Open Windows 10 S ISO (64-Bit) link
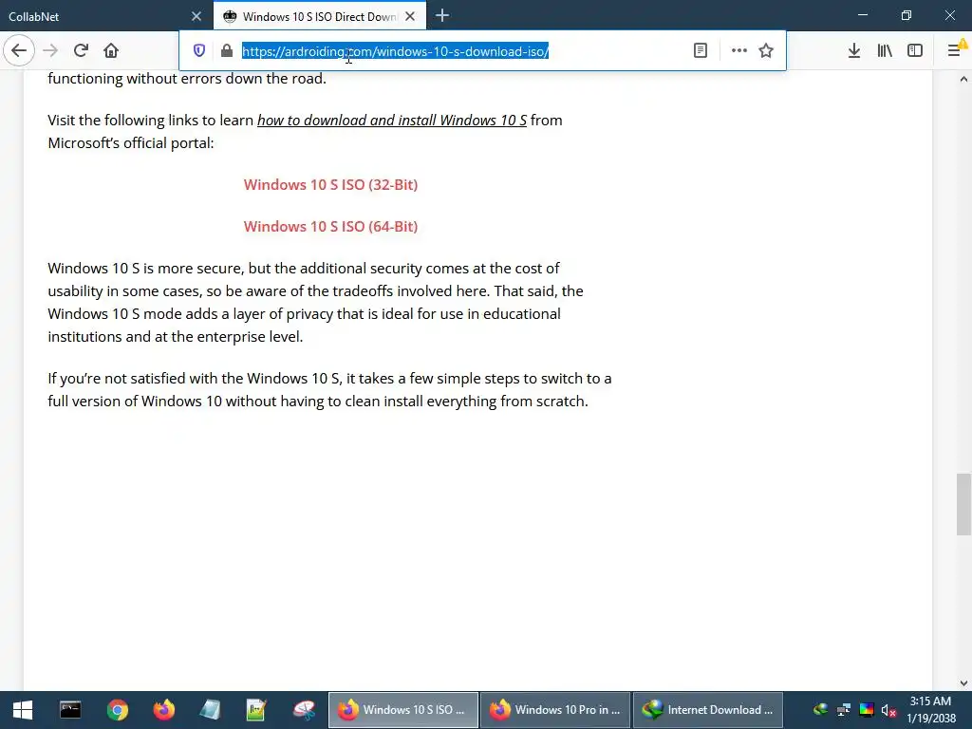Viewport: 972px width, 729px height. pos(330,226)
